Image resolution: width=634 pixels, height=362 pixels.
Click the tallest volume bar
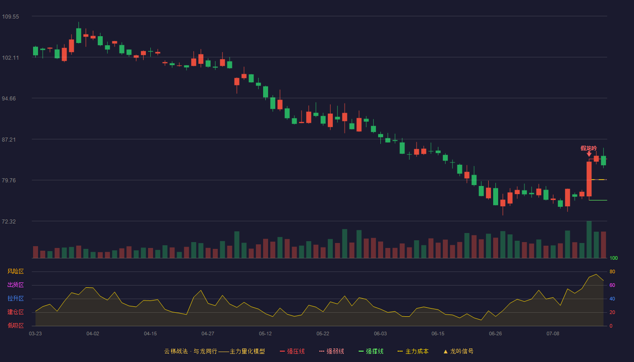point(589,239)
